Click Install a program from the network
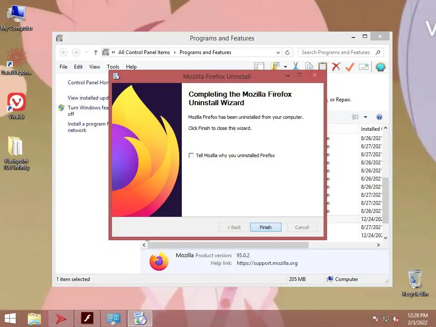This screenshot has width=436, height=327. pos(88,127)
